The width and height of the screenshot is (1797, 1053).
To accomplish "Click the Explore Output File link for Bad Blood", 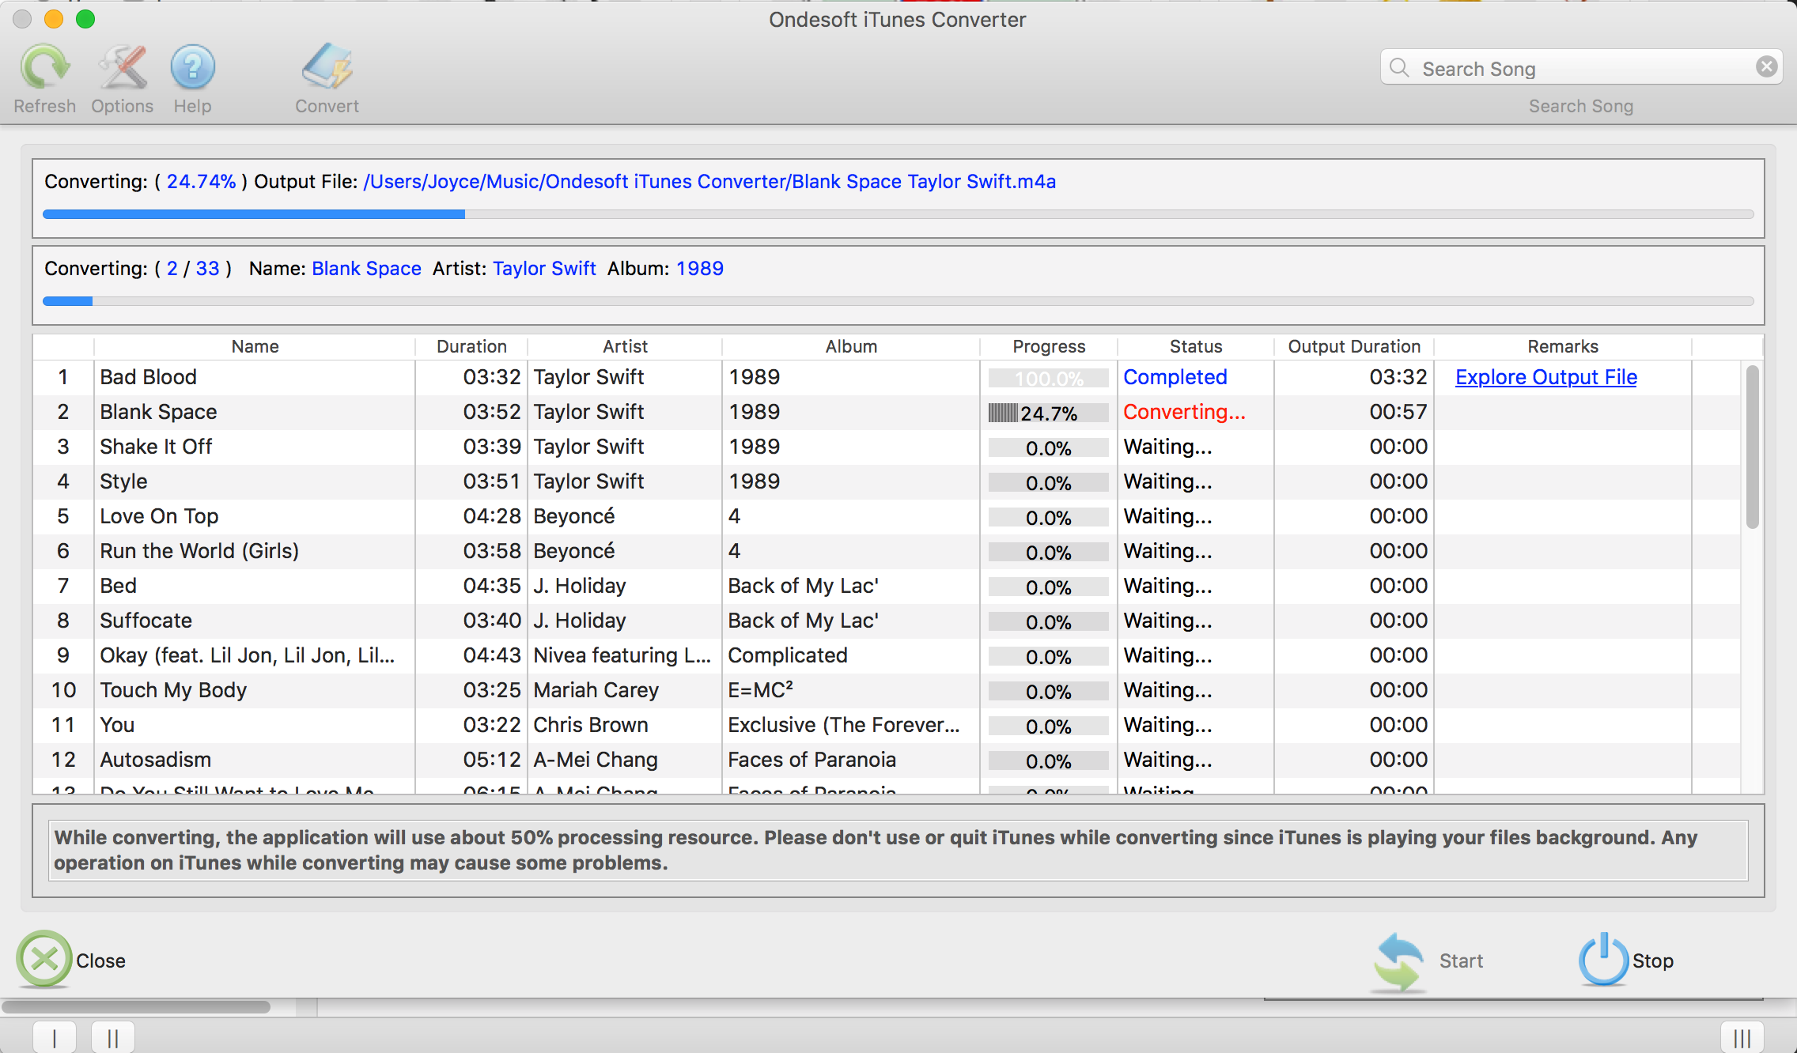I will [x=1547, y=376].
